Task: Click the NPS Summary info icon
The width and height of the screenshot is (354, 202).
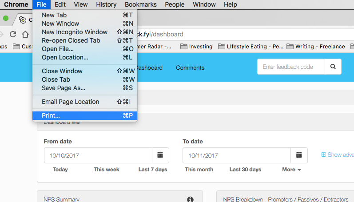Action: coord(190,199)
